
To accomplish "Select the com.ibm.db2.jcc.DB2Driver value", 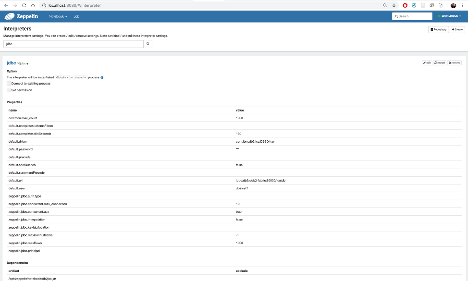I will click(x=255, y=142).
